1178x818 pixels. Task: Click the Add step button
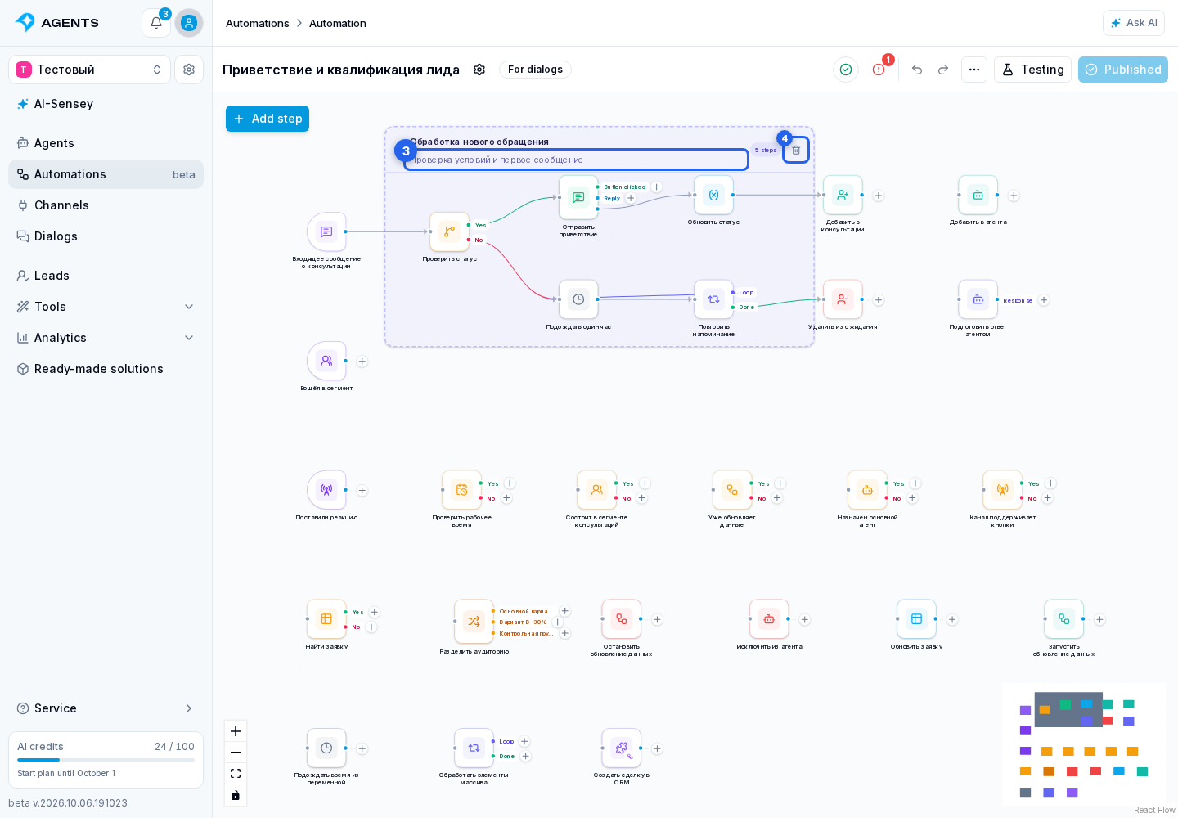(x=268, y=119)
